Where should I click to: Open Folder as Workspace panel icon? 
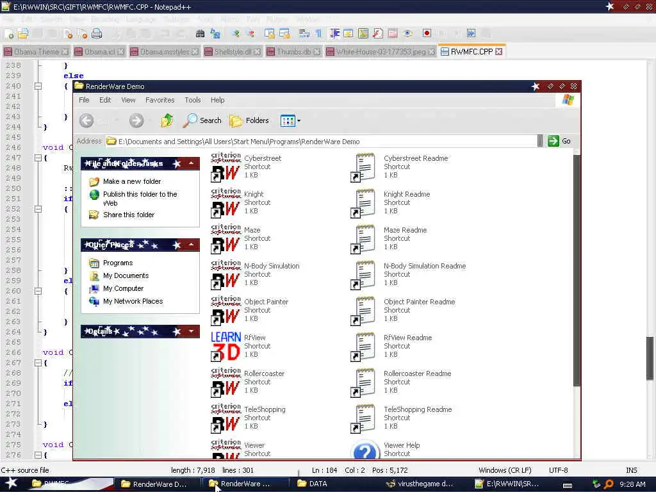point(393,33)
